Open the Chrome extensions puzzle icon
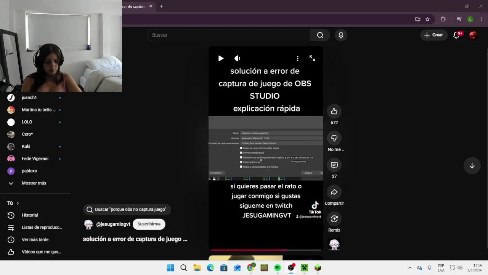488x275 pixels. click(x=443, y=19)
